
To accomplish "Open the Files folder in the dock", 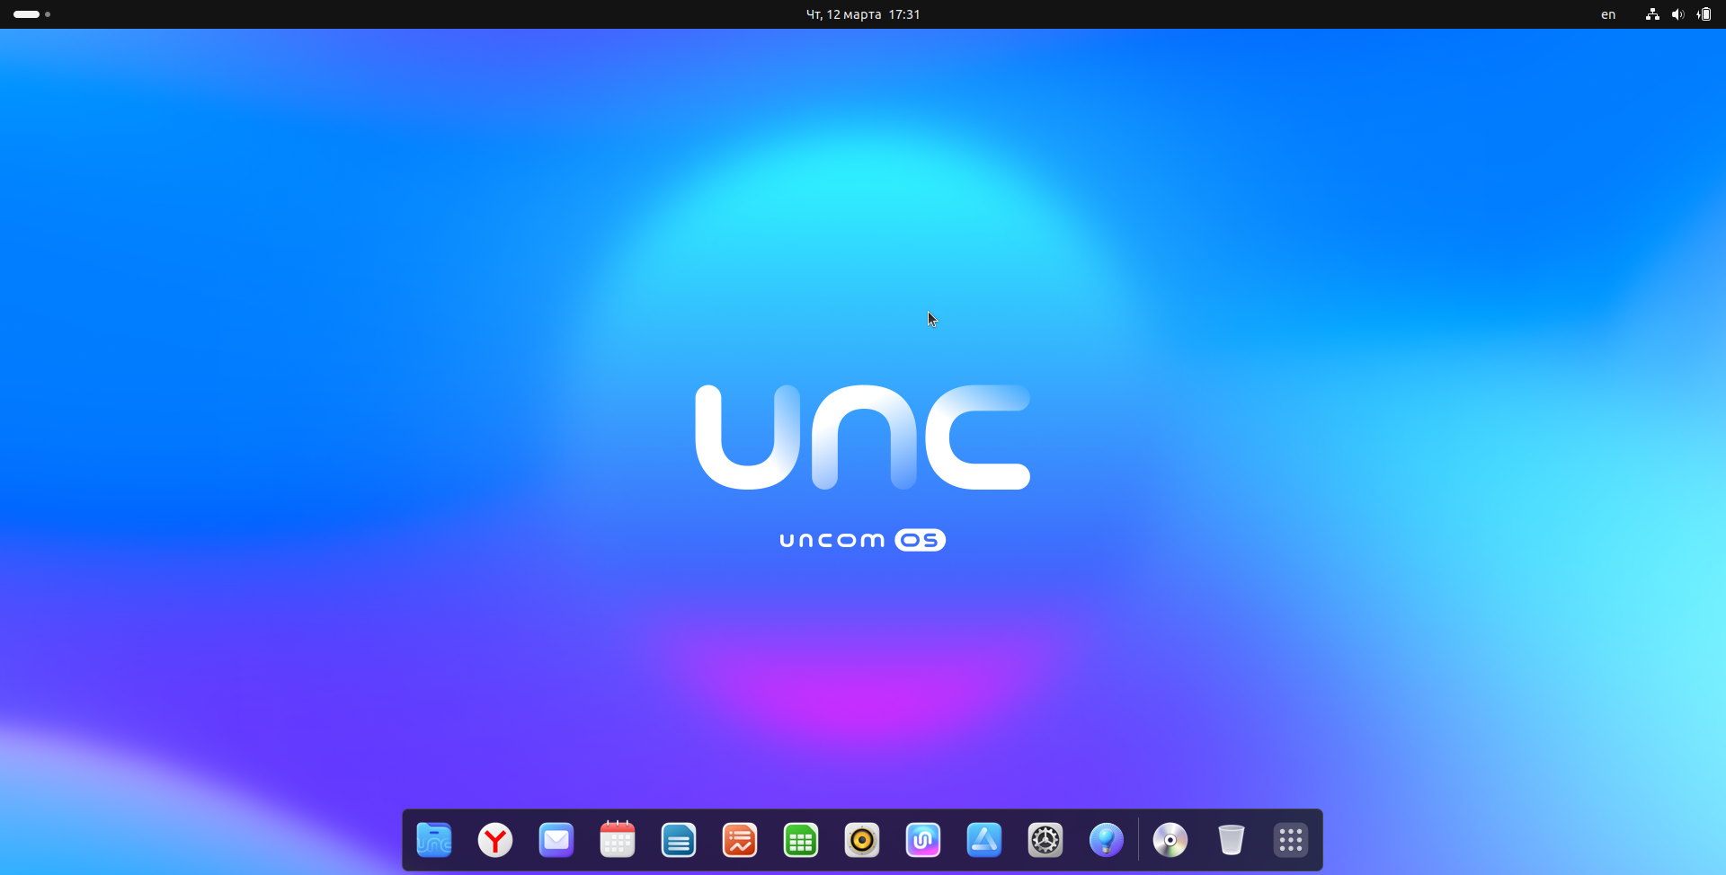I will point(434,841).
